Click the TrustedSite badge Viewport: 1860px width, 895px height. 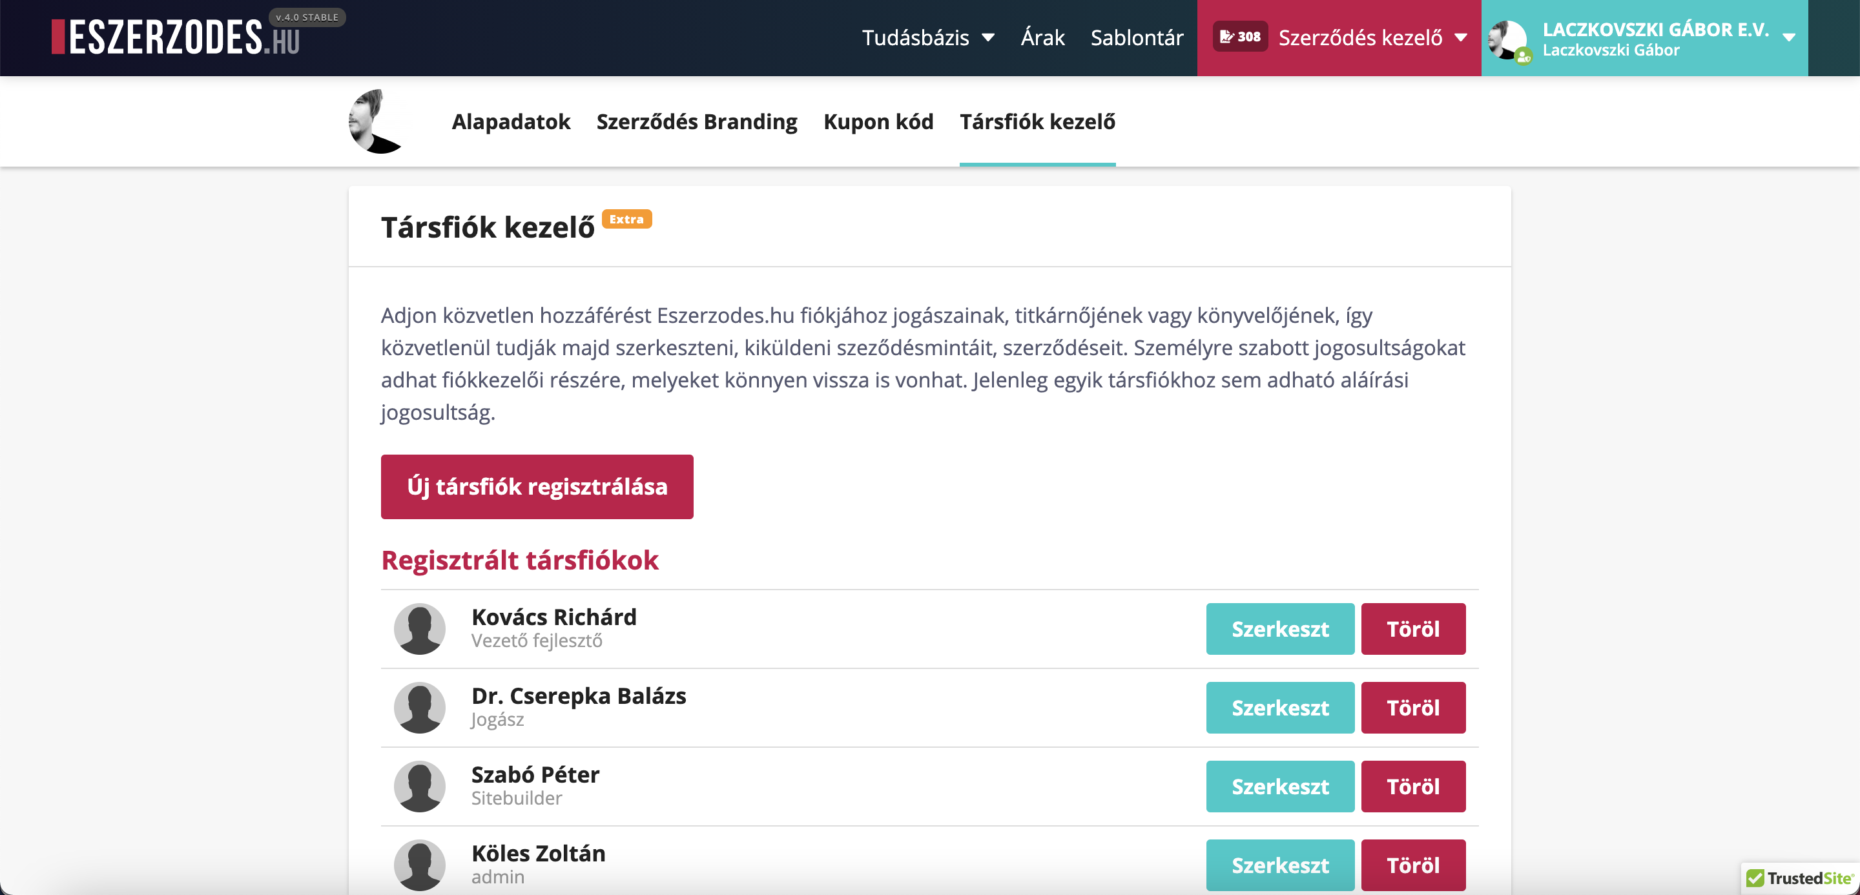(1799, 878)
